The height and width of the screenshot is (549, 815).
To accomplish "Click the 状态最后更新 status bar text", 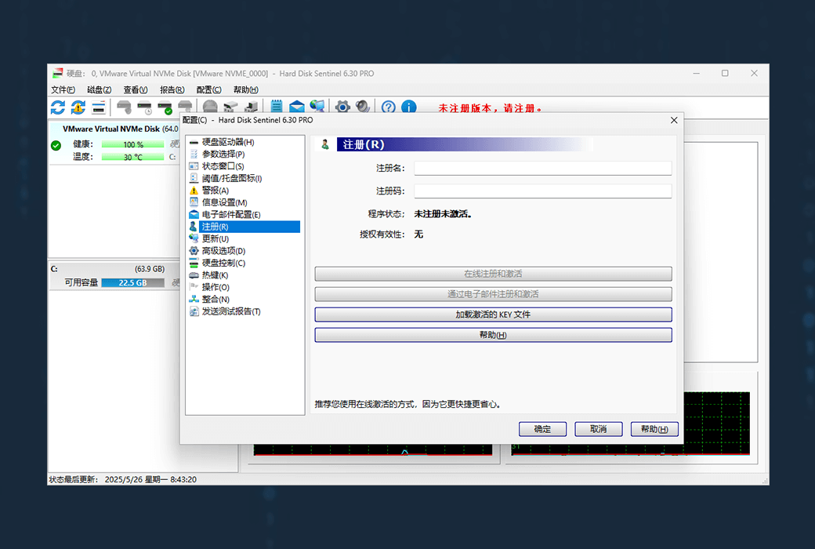I will tap(123, 479).
